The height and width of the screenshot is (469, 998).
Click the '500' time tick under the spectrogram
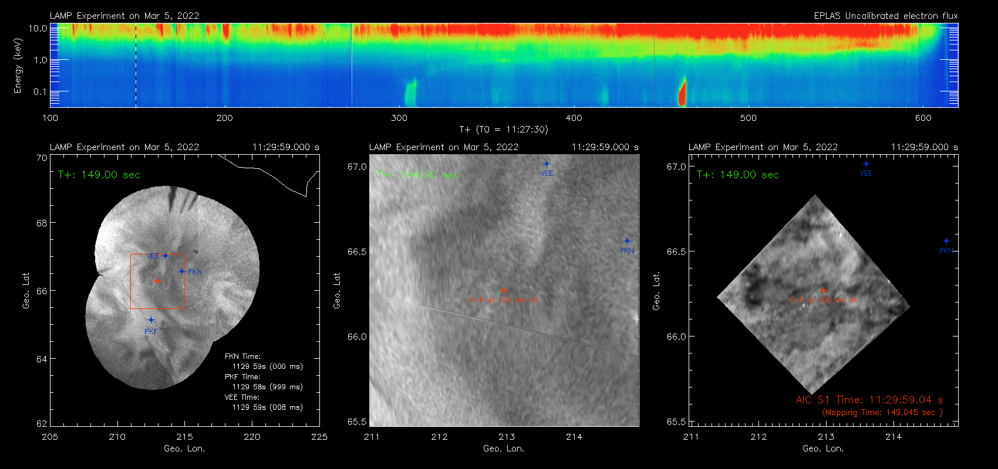pos(748,118)
